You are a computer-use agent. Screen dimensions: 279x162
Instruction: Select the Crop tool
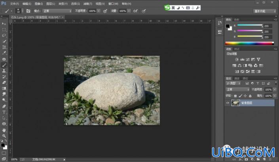click(x=4, y=47)
